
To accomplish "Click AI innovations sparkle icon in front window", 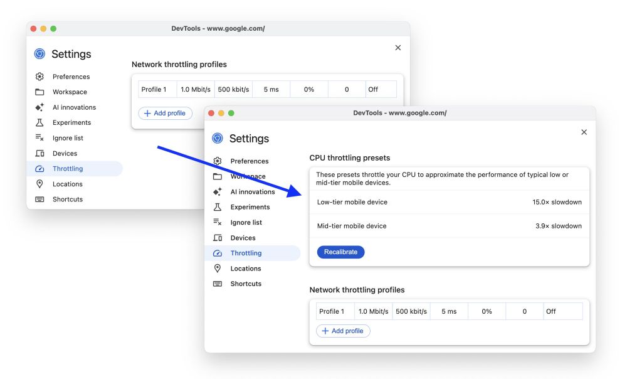I will [x=218, y=192].
